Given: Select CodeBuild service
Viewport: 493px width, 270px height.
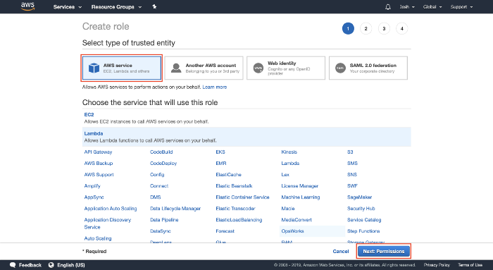Looking at the screenshot, I should coord(161,152).
